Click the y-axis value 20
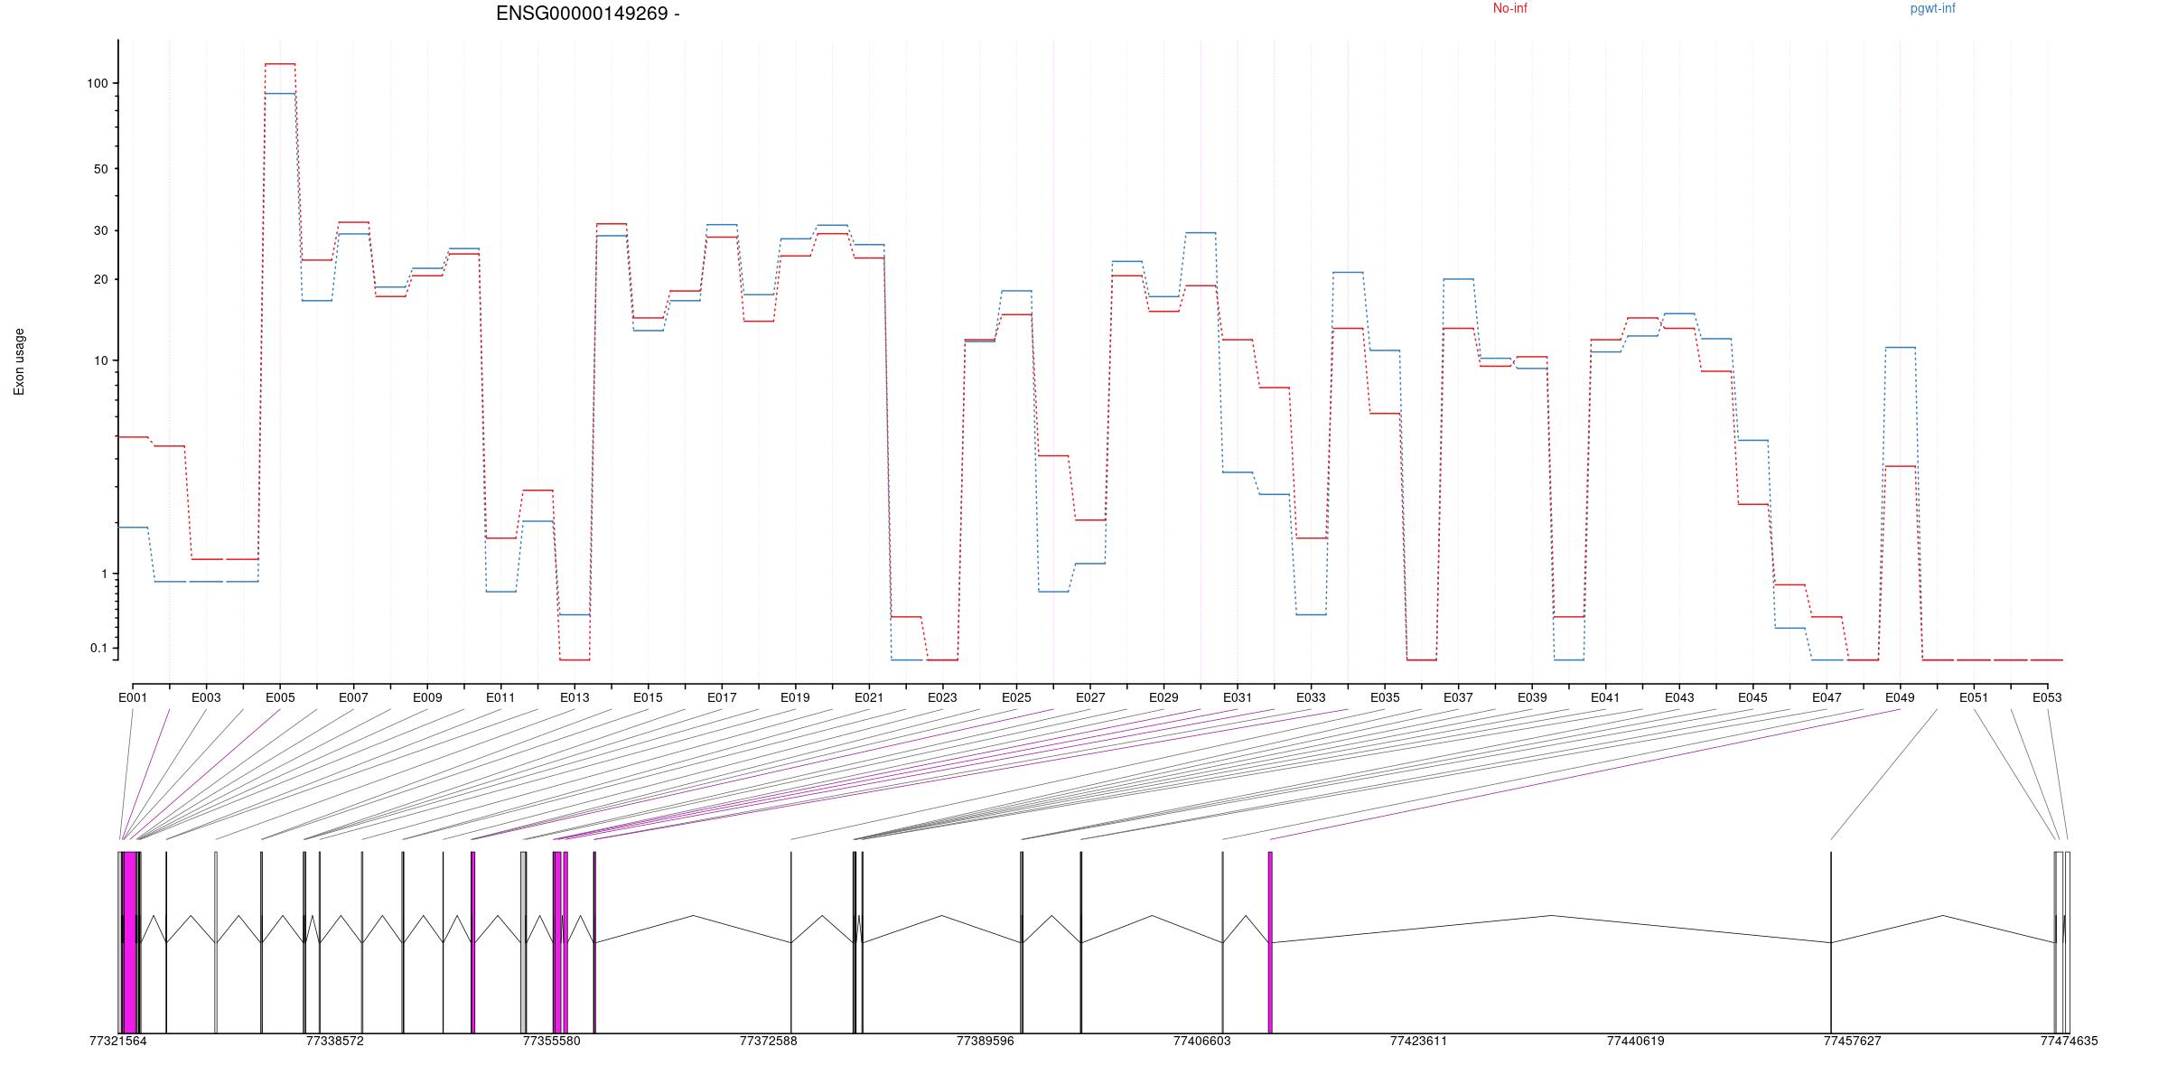2168x1084 pixels. (x=100, y=279)
